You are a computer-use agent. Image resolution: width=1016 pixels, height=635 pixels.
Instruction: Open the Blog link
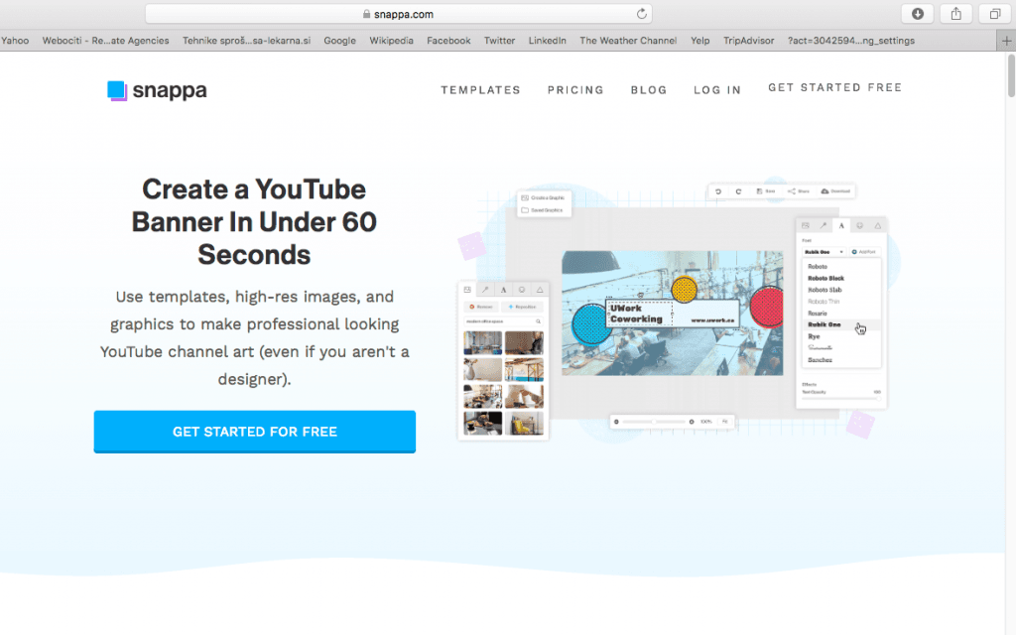[649, 90]
